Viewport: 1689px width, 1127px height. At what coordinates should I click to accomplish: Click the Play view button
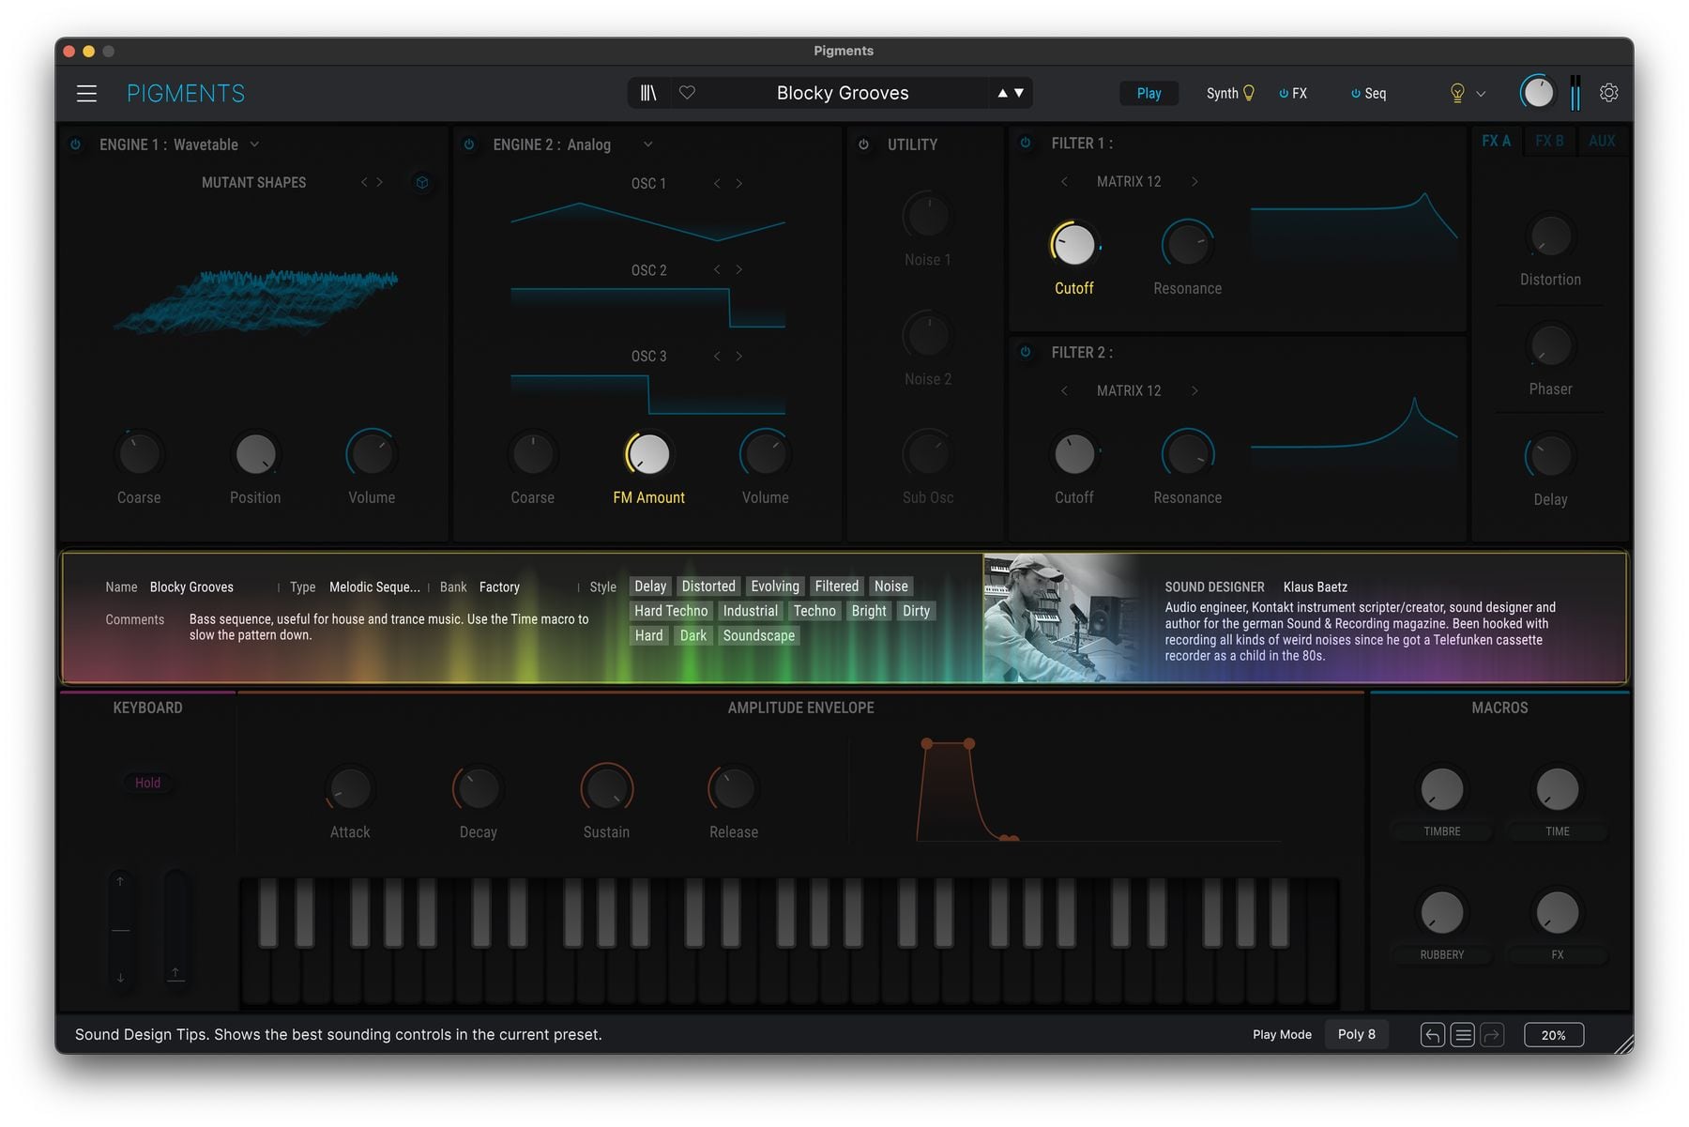pyautogui.click(x=1149, y=93)
